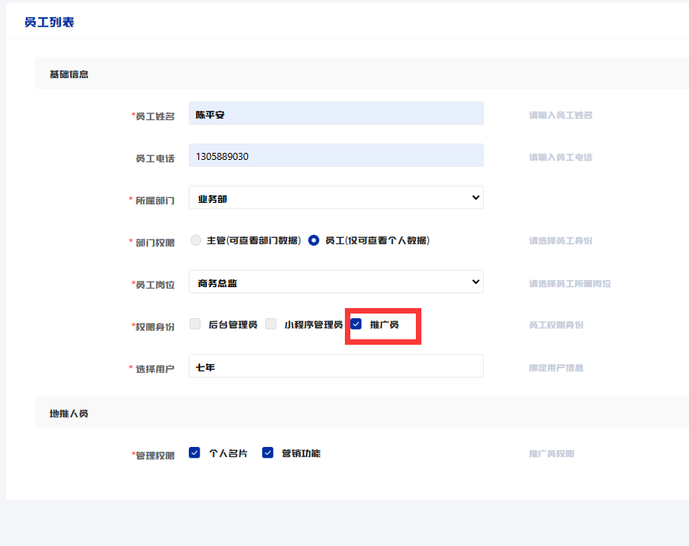Click the 员工列表 page heading
This screenshot has height=546, width=689.
pyautogui.click(x=49, y=22)
